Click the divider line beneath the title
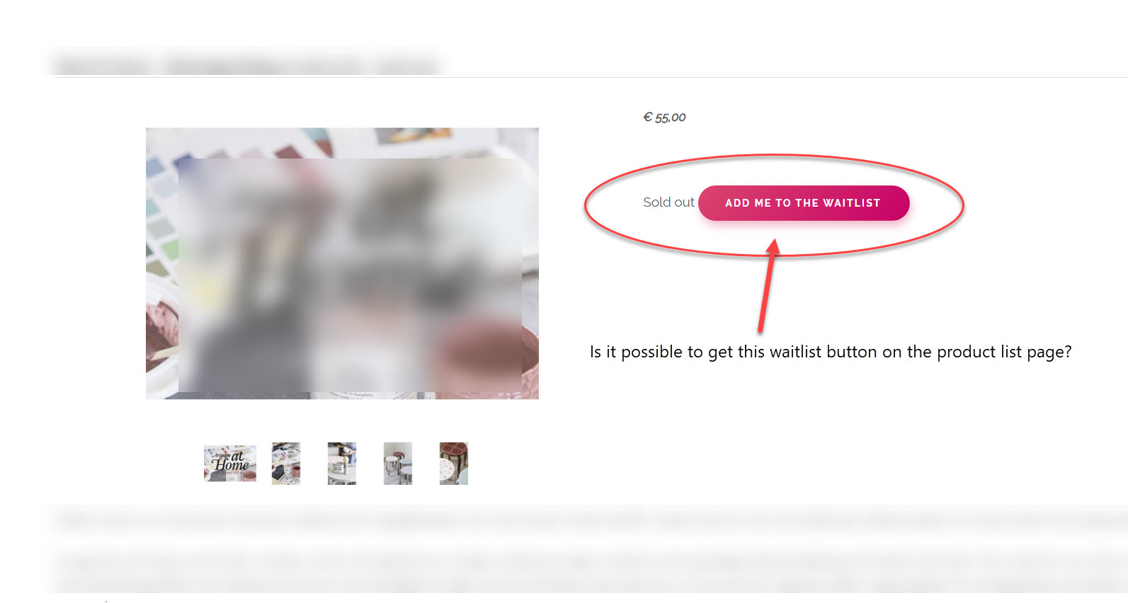1128x603 pixels. pyautogui.click(x=591, y=77)
